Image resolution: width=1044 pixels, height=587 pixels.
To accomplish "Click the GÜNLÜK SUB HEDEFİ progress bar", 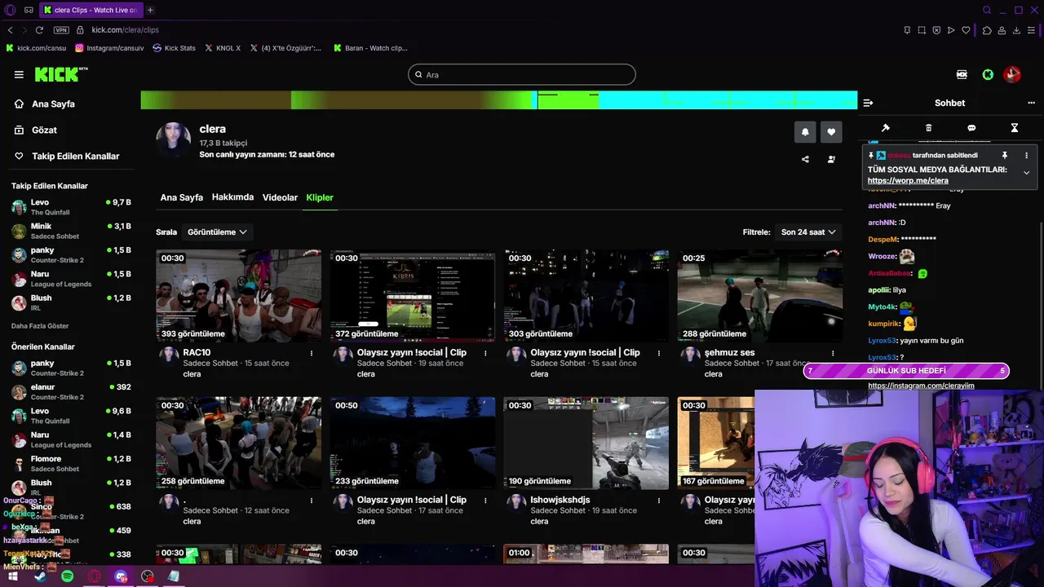I will (x=906, y=371).
